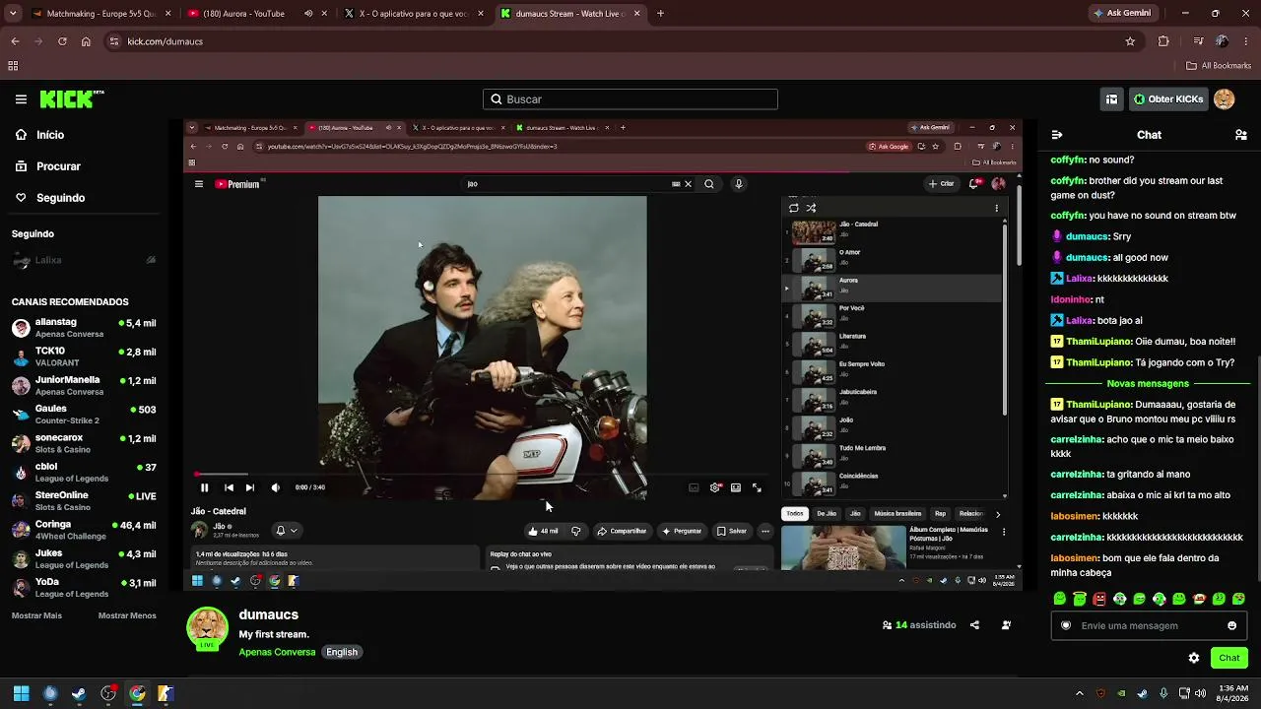
Task: Click the English language tag
Action: pos(342,652)
